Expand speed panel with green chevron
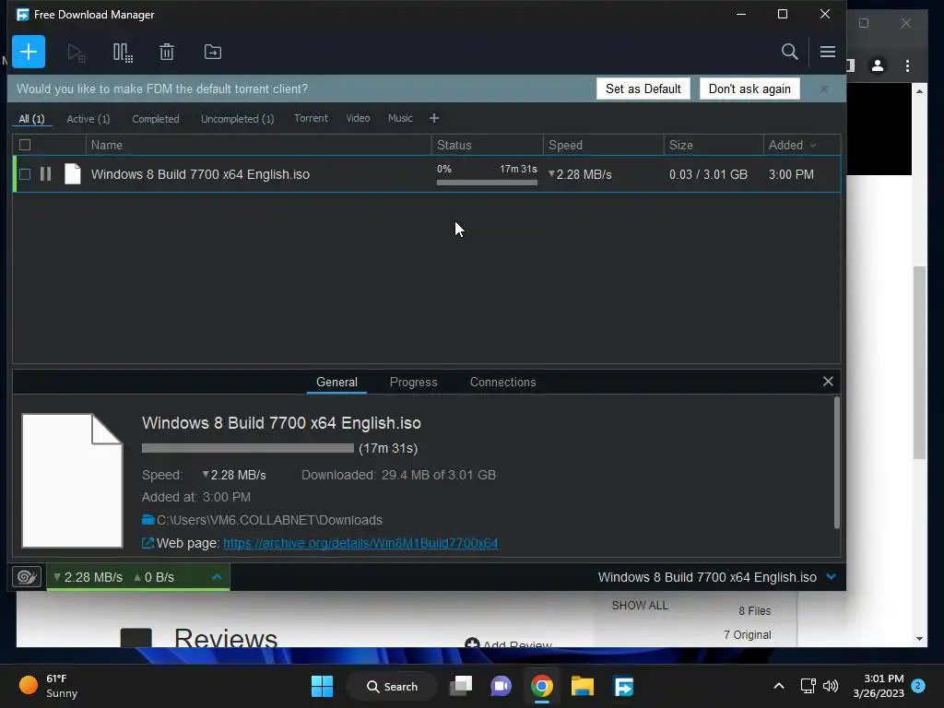Image resolution: width=944 pixels, height=708 pixels. (x=217, y=577)
